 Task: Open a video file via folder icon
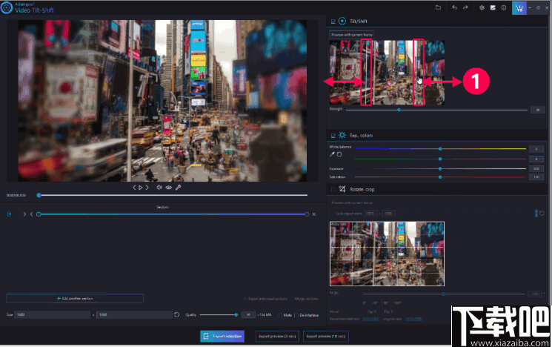(438, 7)
